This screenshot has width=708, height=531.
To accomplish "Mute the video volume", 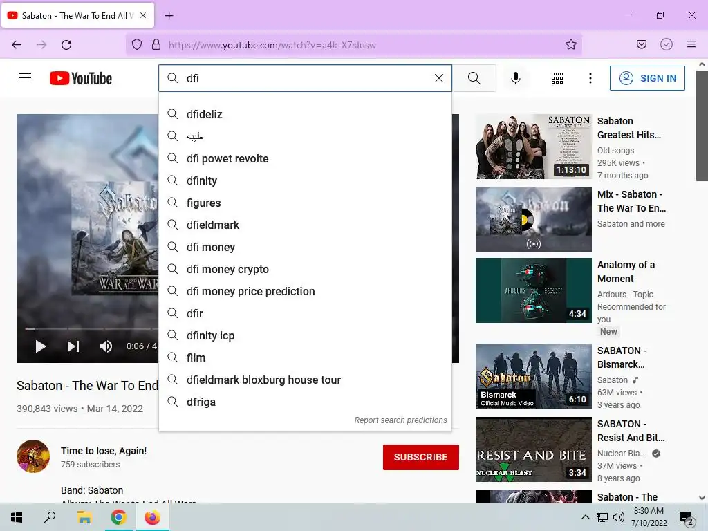I will [x=106, y=346].
